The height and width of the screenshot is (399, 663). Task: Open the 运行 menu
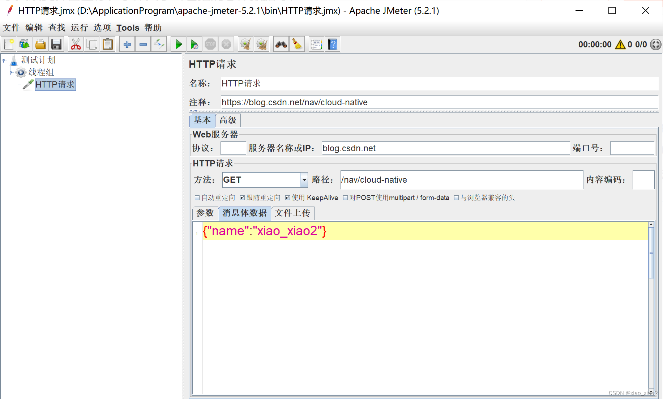(80, 28)
